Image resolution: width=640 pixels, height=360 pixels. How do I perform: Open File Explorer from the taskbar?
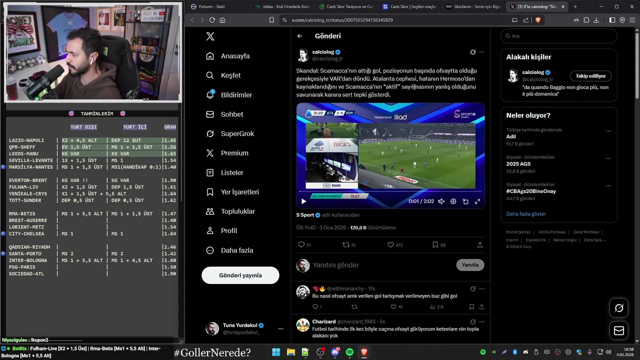point(290,352)
